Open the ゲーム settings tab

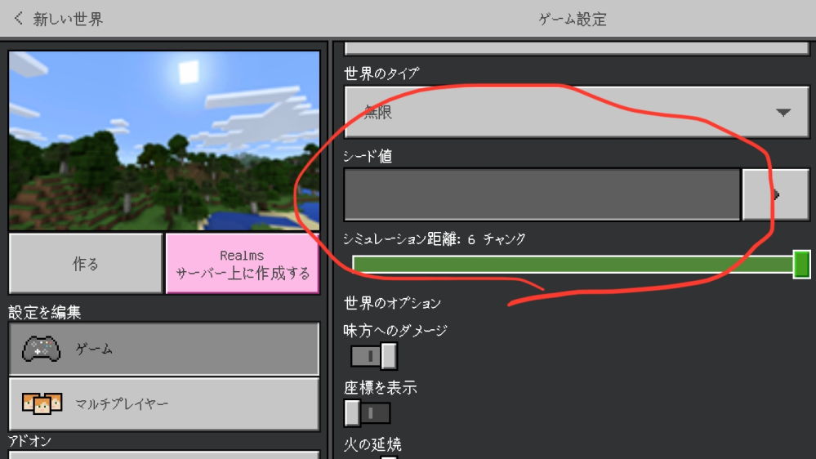(x=164, y=349)
